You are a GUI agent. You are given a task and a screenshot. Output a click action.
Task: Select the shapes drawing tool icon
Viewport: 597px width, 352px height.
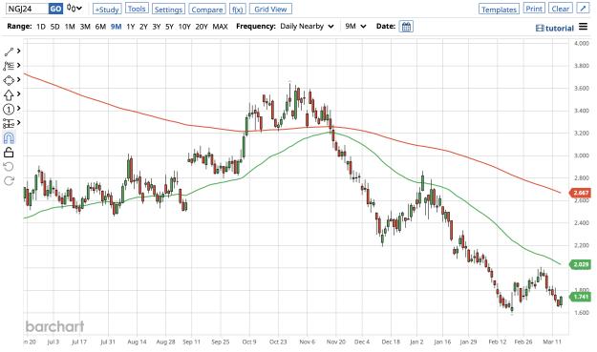click(9, 80)
